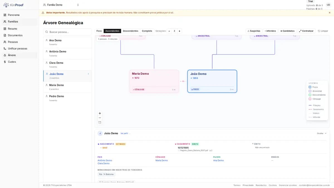This screenshot has height=188, width=334.
Task: Click the Buscar pessoa search field
Action: (x=68, y=32)
